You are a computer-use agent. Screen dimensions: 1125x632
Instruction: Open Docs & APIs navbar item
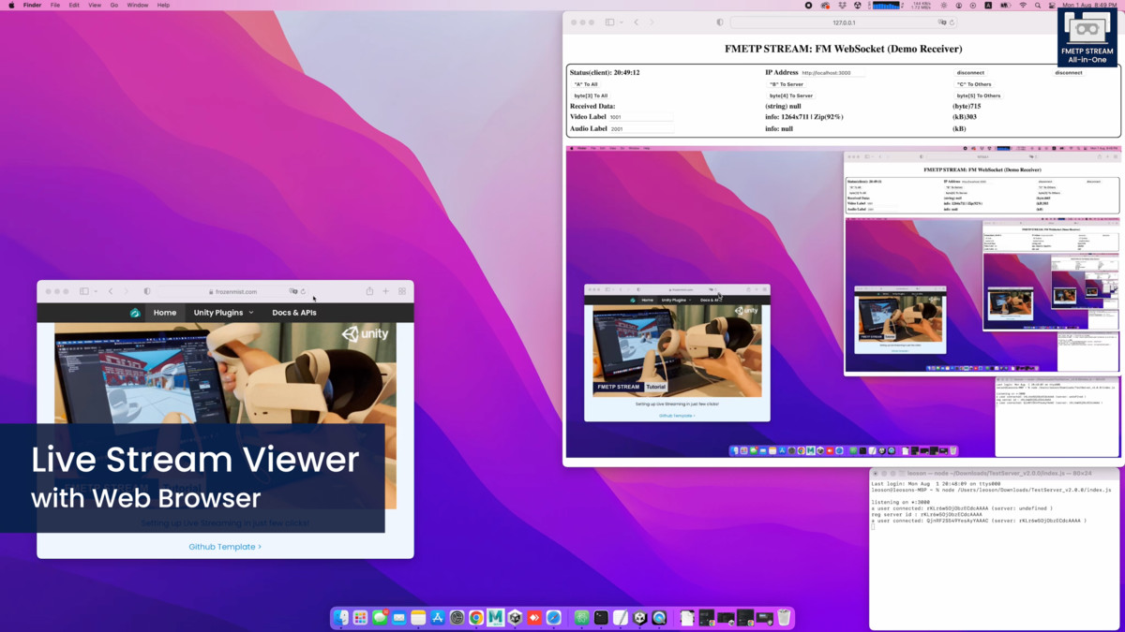294,313
